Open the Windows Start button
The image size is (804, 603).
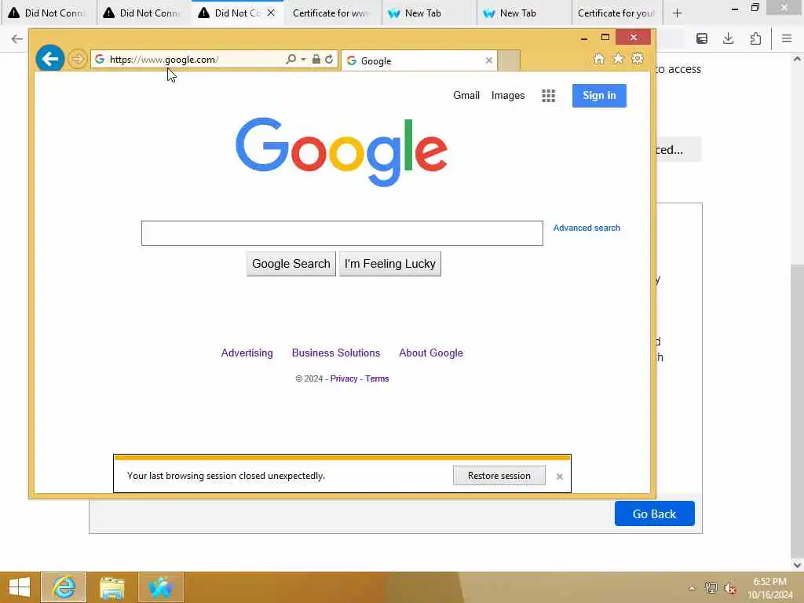[x=20, y=587]
